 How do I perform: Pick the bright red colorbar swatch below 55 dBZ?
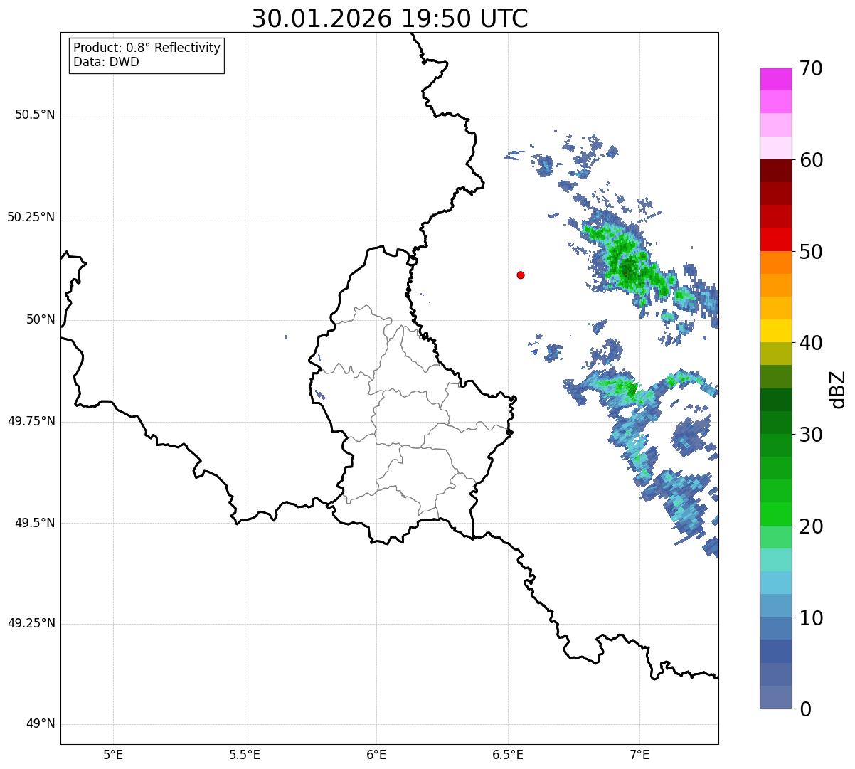tap(775, 239)
